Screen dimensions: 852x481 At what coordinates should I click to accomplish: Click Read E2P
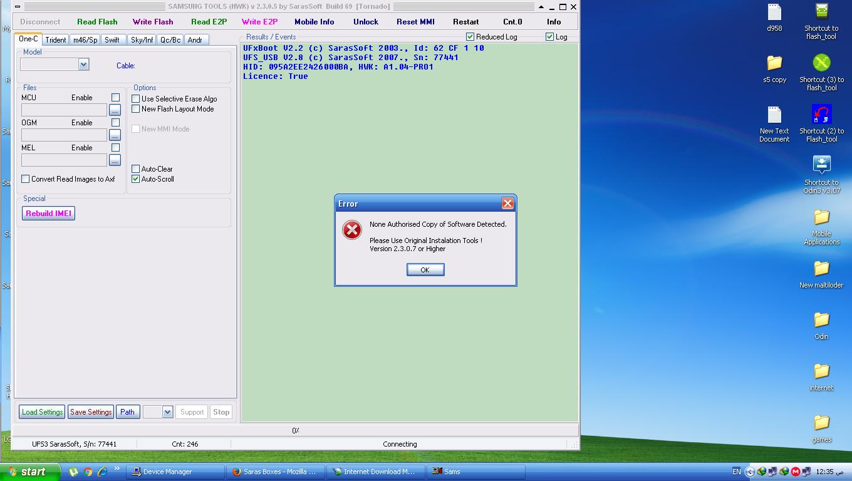click(x=209, y=22)
